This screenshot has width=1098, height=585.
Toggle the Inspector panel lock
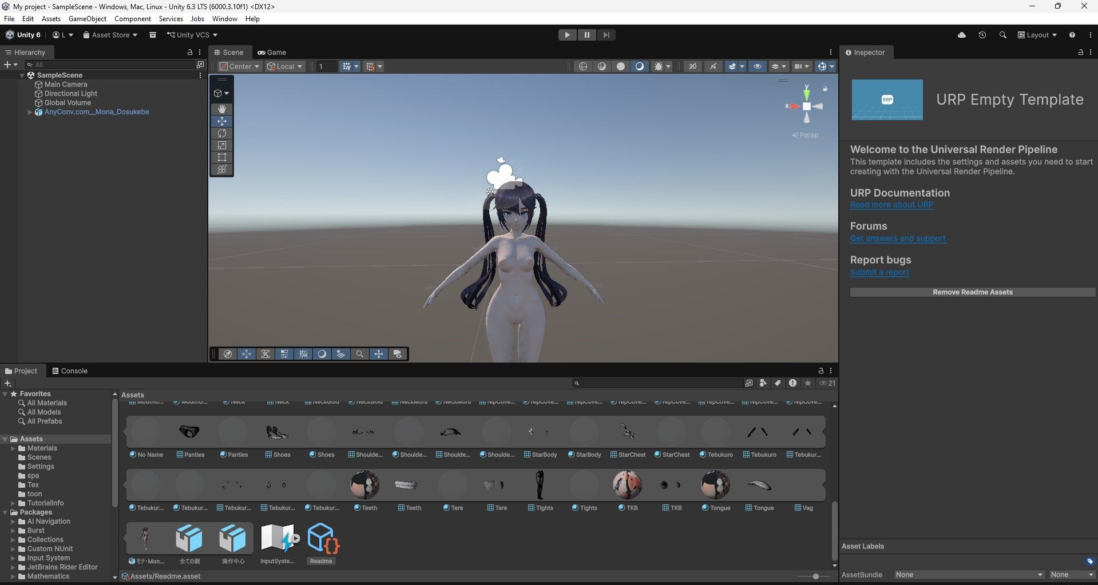pos(1081,52)
